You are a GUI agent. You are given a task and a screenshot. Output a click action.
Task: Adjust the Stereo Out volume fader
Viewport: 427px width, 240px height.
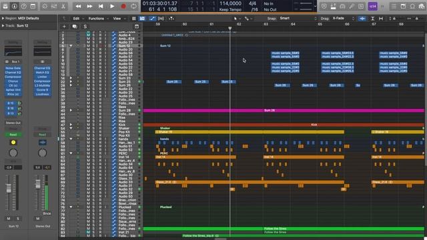point(38,184)
